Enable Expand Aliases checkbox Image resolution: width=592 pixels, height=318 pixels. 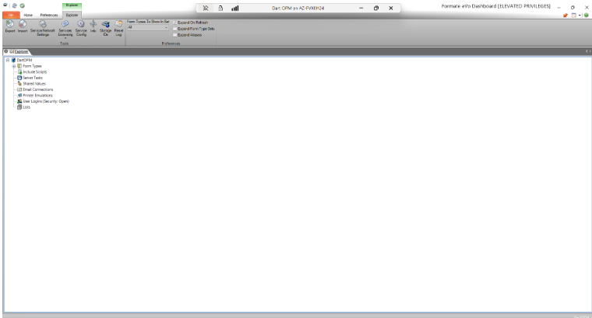coord(174,35)
